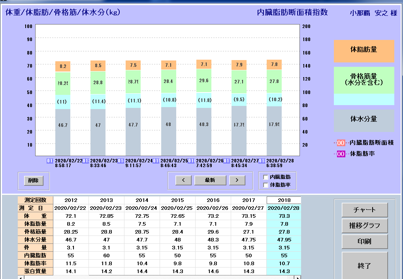Image resolution: width=403 pixels, height=279 pixels.
Task: Open the 推移グラフ trend graph
Action: [x=364, y=226]
